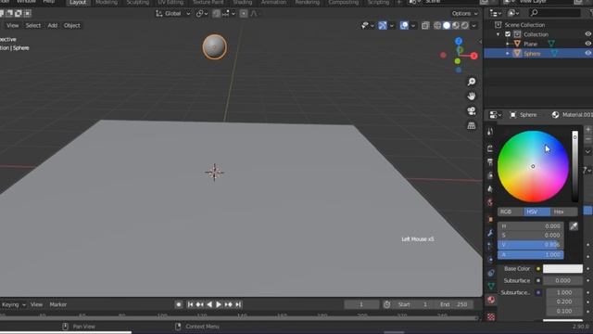Select the Hex color mode

564,212
